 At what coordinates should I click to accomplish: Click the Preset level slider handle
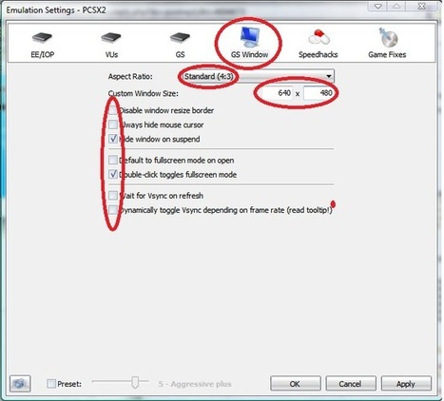pyautogui.click(x=135, y=382)
